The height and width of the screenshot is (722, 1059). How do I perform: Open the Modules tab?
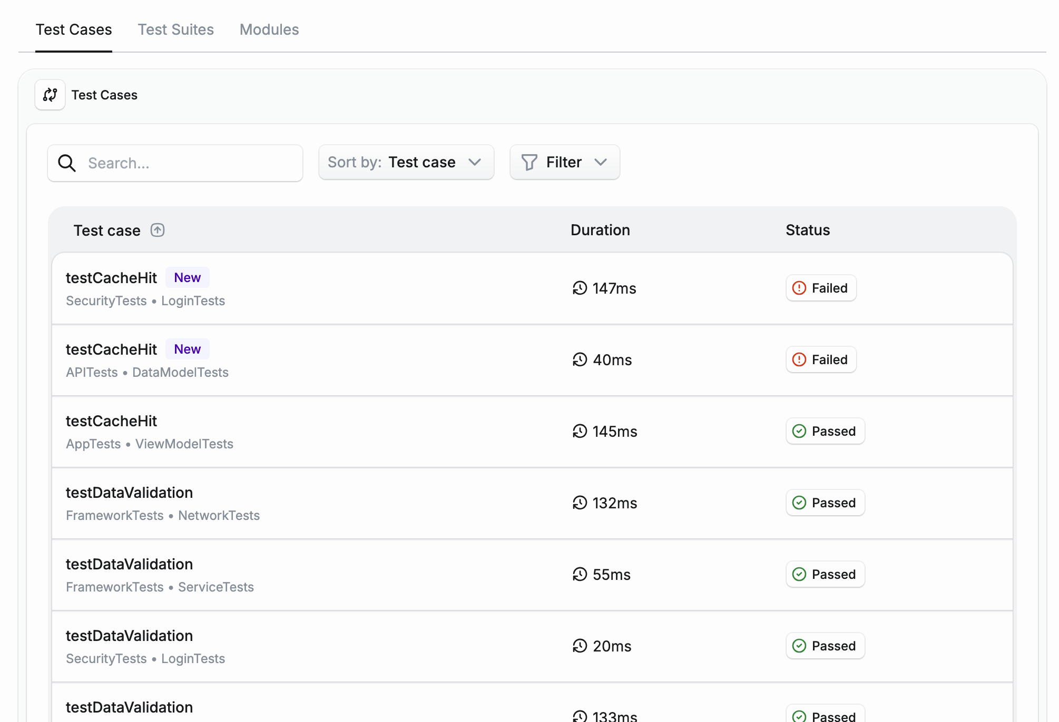269,29
